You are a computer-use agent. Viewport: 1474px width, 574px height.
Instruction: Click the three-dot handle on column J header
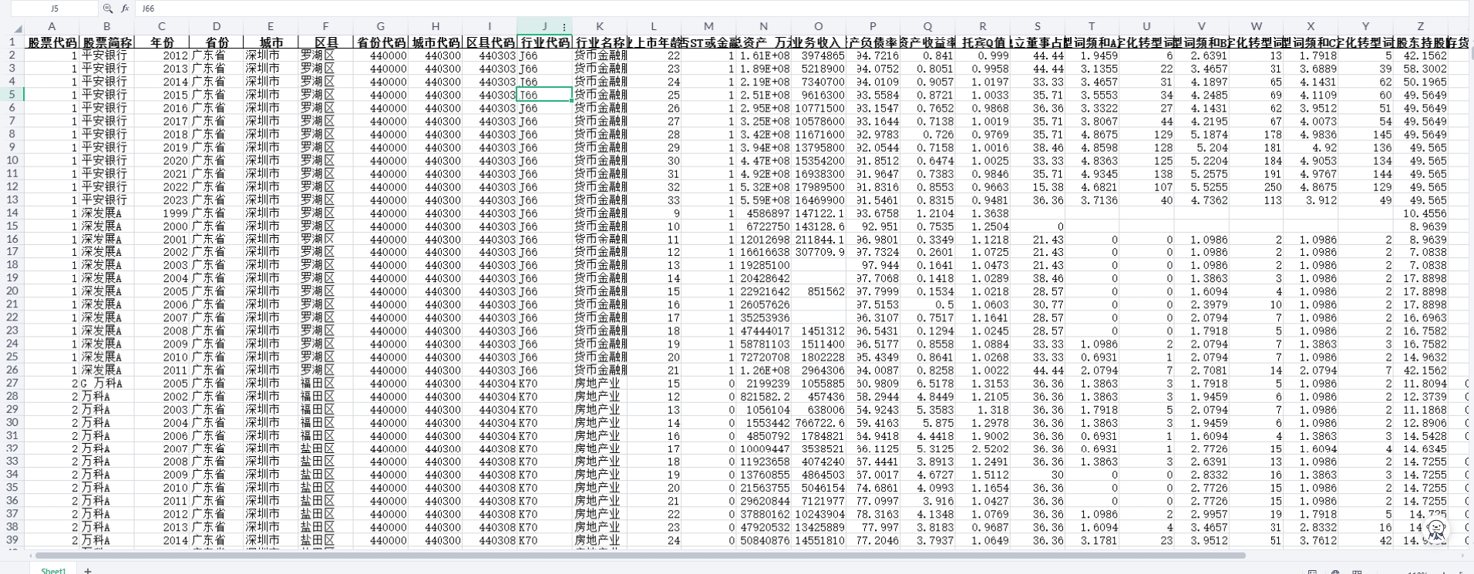(x=564, y=27)
